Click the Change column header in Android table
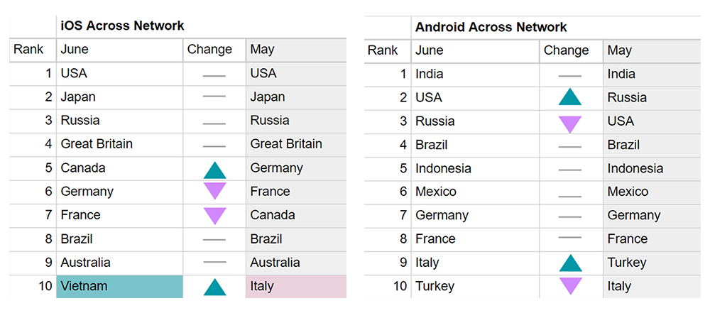 [x=566, y=50]
